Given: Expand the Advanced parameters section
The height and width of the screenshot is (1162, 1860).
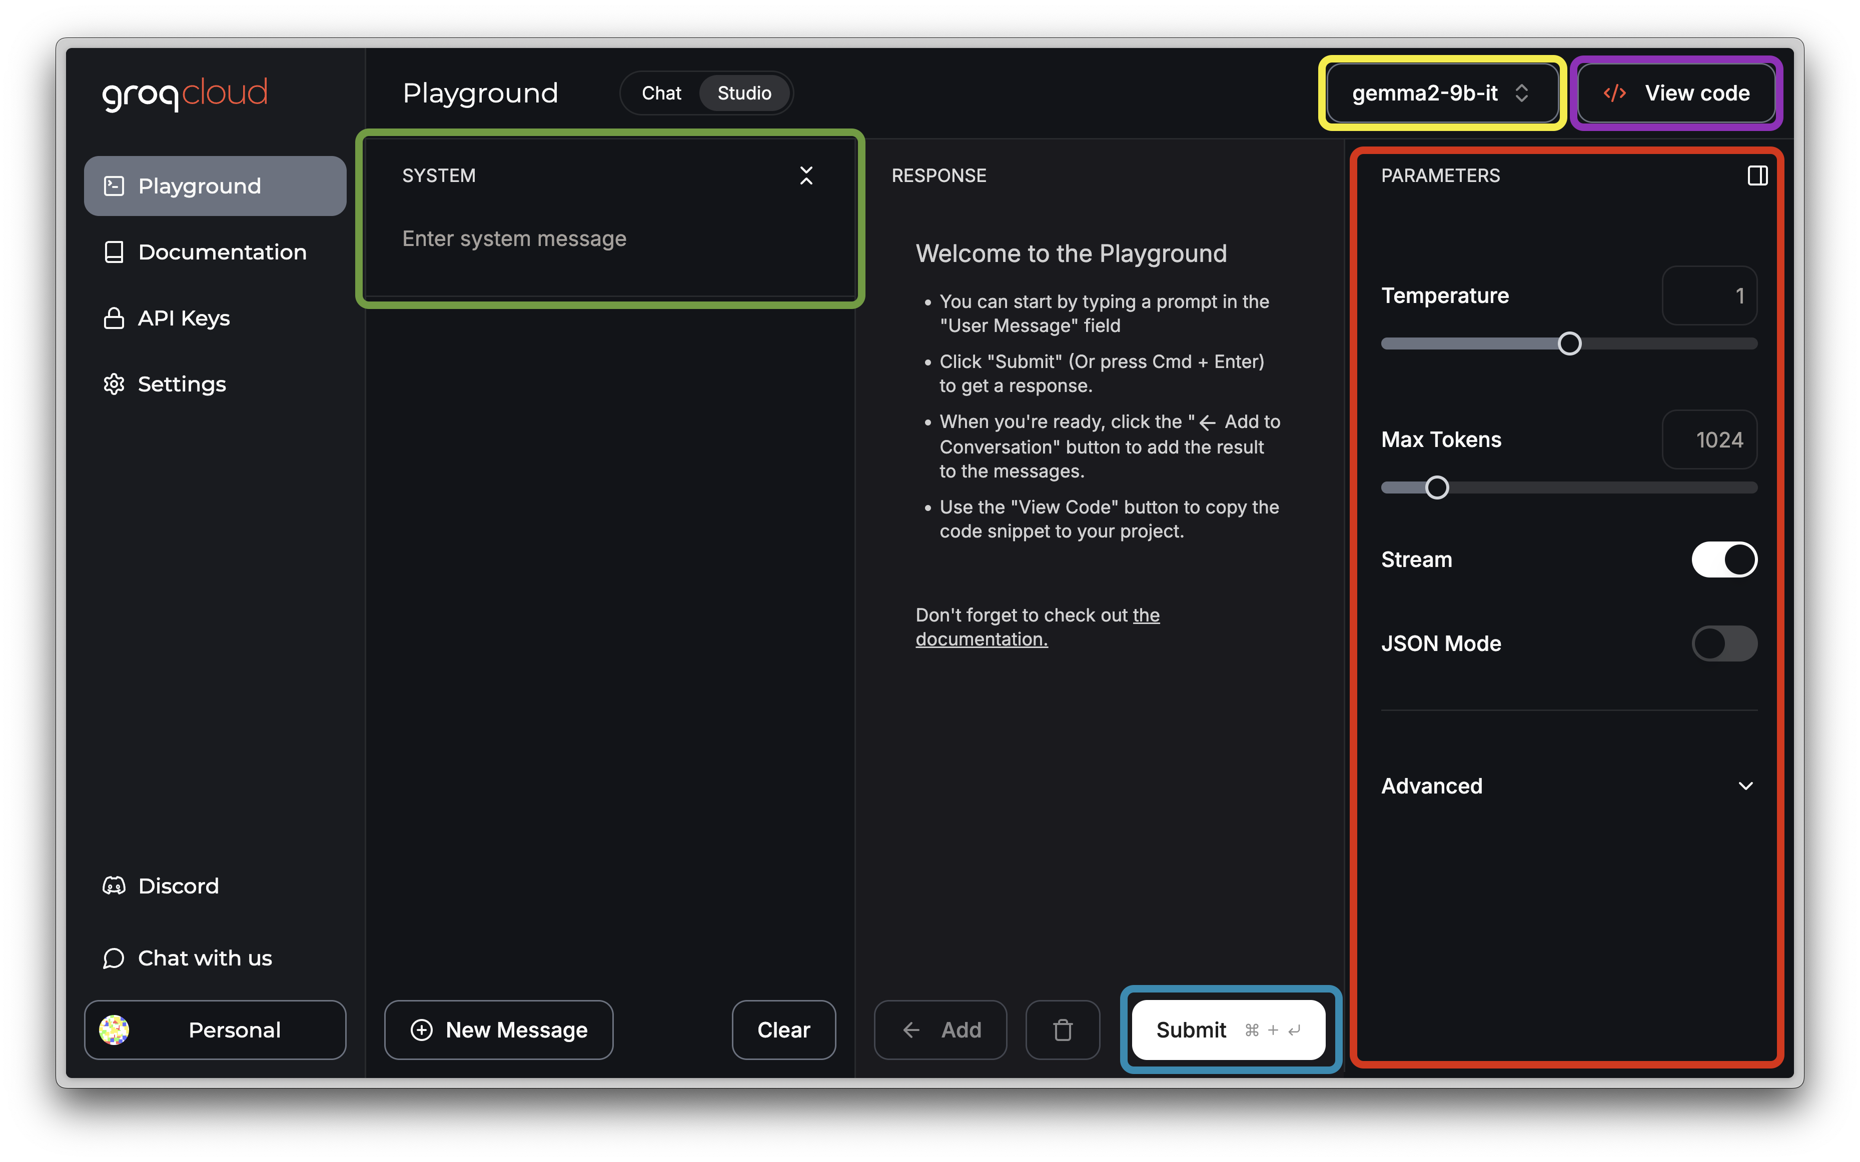Looking at the screenshot, I should [x=1568, y=786].
